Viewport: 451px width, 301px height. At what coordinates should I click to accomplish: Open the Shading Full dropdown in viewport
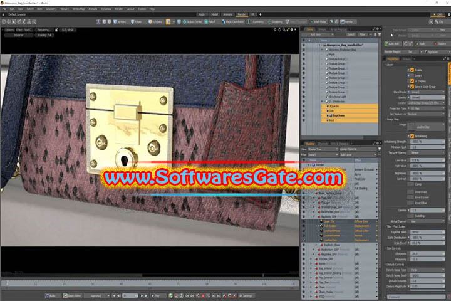pyautogui.click(x=44, y=35)
